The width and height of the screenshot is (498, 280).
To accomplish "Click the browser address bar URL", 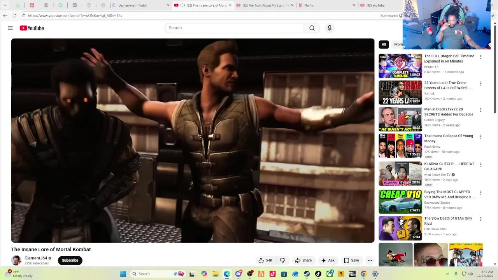I will point(75,16).
